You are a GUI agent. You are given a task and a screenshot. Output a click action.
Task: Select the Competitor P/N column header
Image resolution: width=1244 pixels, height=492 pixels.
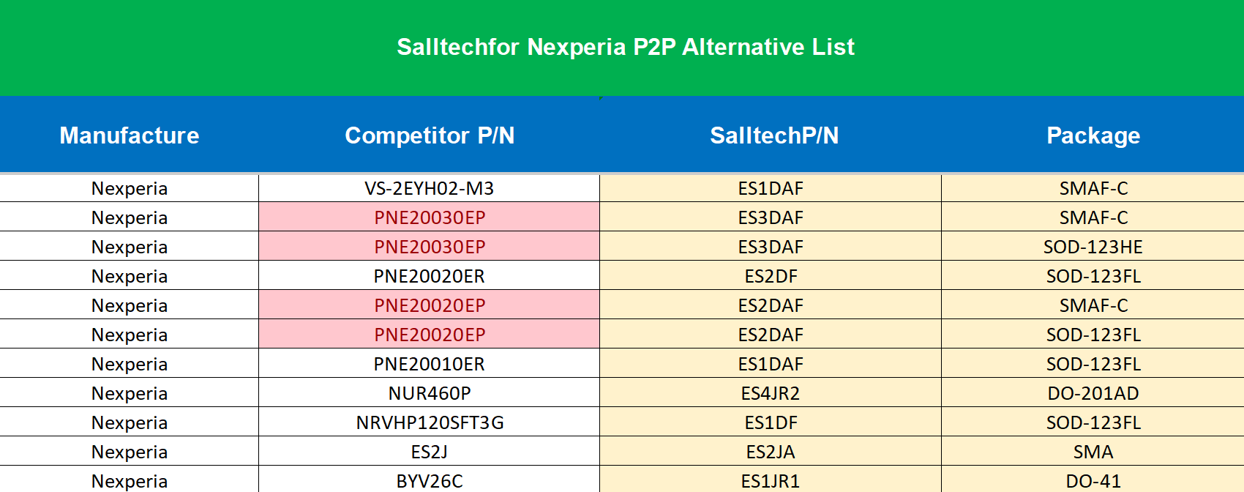(x=430, y=135)
